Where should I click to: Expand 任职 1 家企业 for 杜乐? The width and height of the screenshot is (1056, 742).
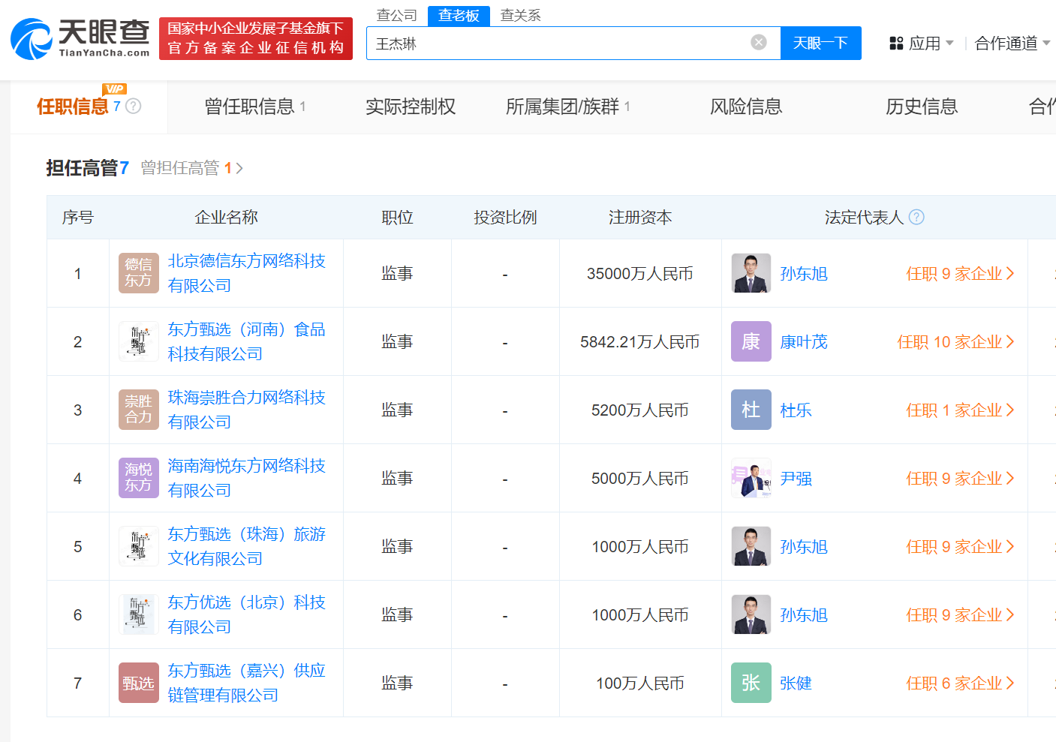961,410
